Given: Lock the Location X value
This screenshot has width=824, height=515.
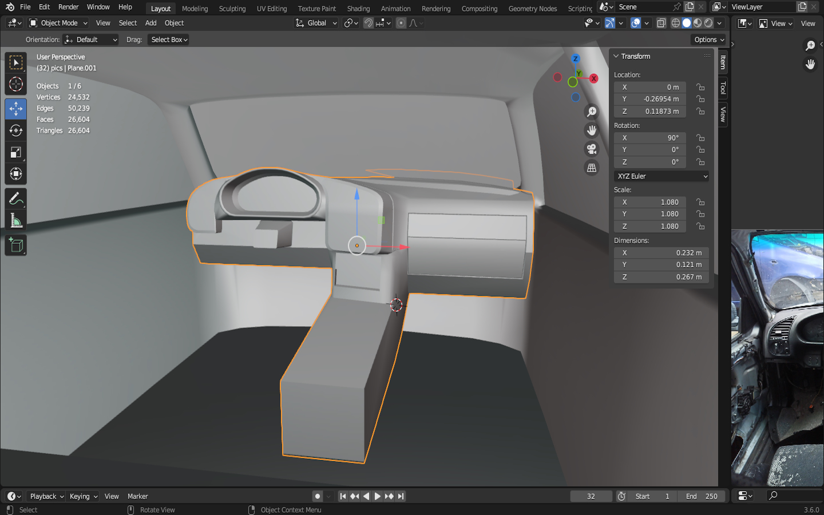Looking at the screenshot, I should pyautogui.click(x=700, y=87).
